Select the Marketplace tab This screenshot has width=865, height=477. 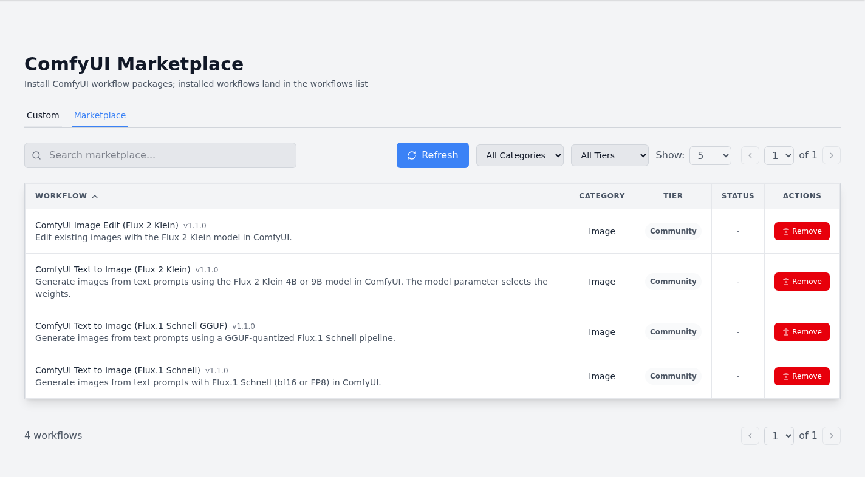100,115
